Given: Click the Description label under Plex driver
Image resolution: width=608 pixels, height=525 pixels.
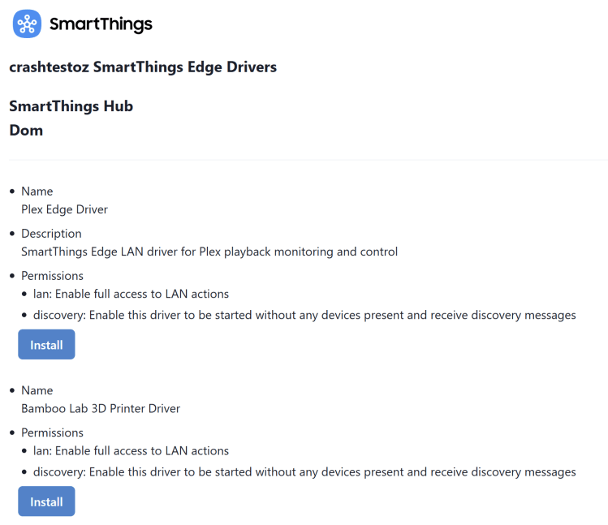Looking at the screenshot, I should (x=51, y=234).
